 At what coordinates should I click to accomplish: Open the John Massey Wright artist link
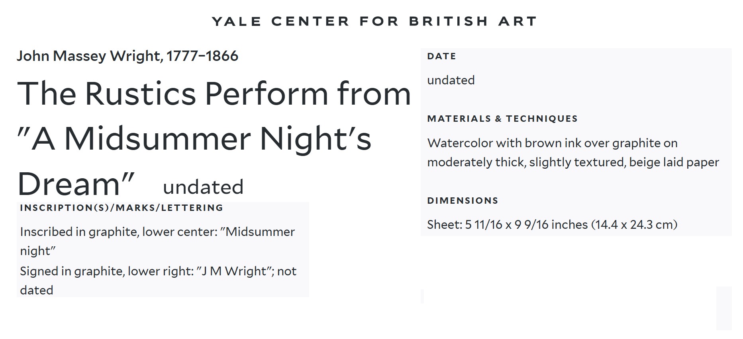[90, 56]
